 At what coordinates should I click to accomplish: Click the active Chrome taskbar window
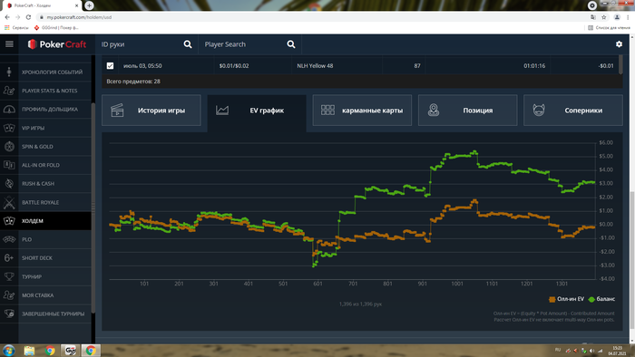(x=91, y=350)
